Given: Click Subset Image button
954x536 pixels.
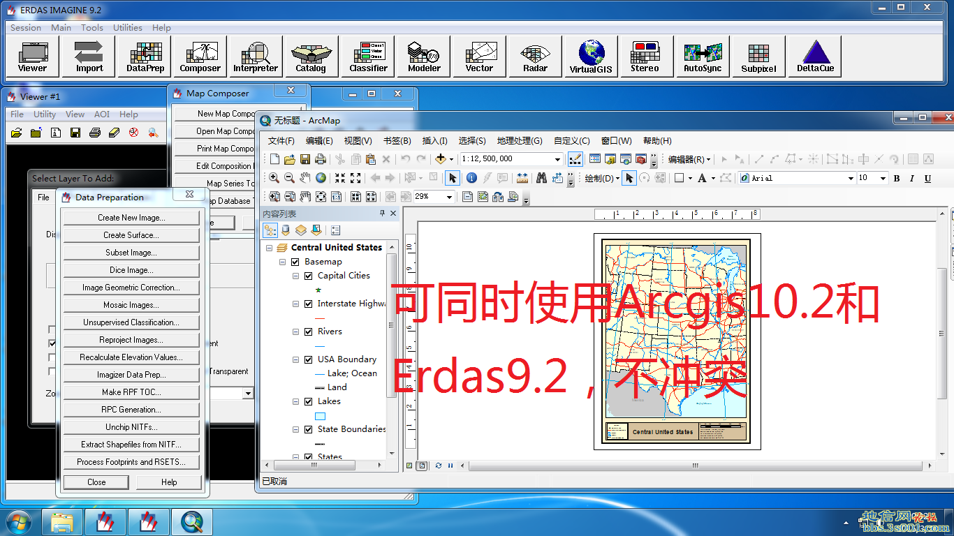Looking at the screenshot, I should (131, 253).
